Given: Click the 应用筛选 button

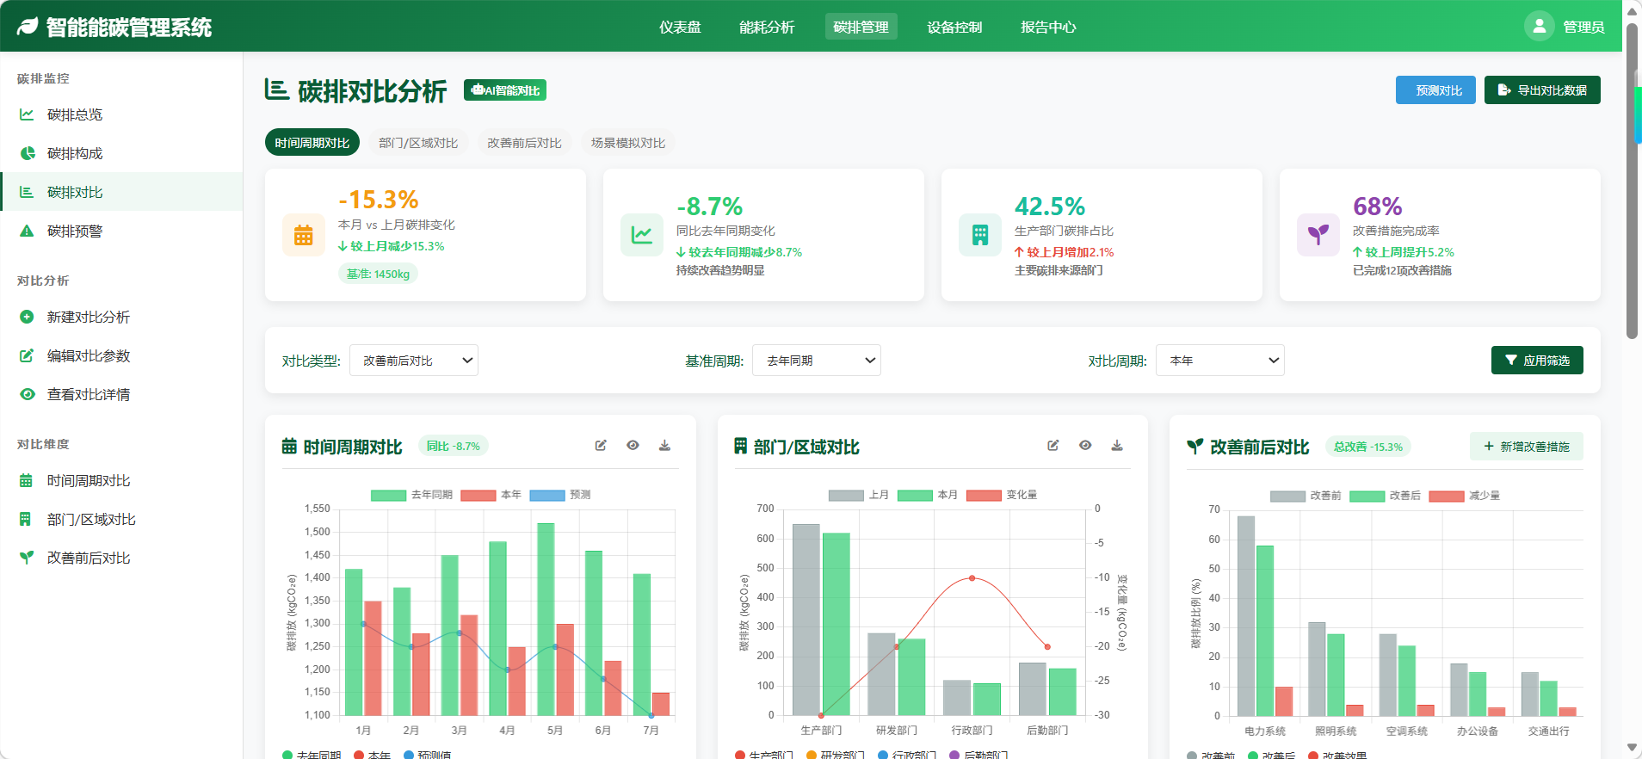Looking at the screenshot, I should [1537, 361].
